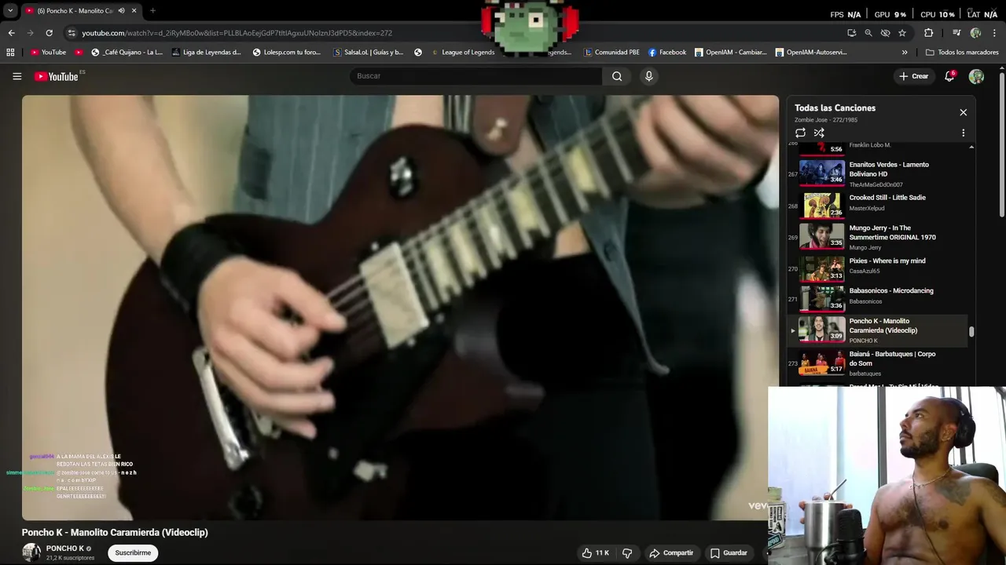
Task: Select Mungo Jerry - In The Summertime
Action: (x=877, y=237)
